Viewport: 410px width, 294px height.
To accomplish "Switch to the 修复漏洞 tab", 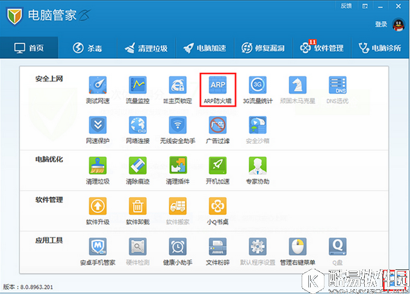I will [263, 47].
